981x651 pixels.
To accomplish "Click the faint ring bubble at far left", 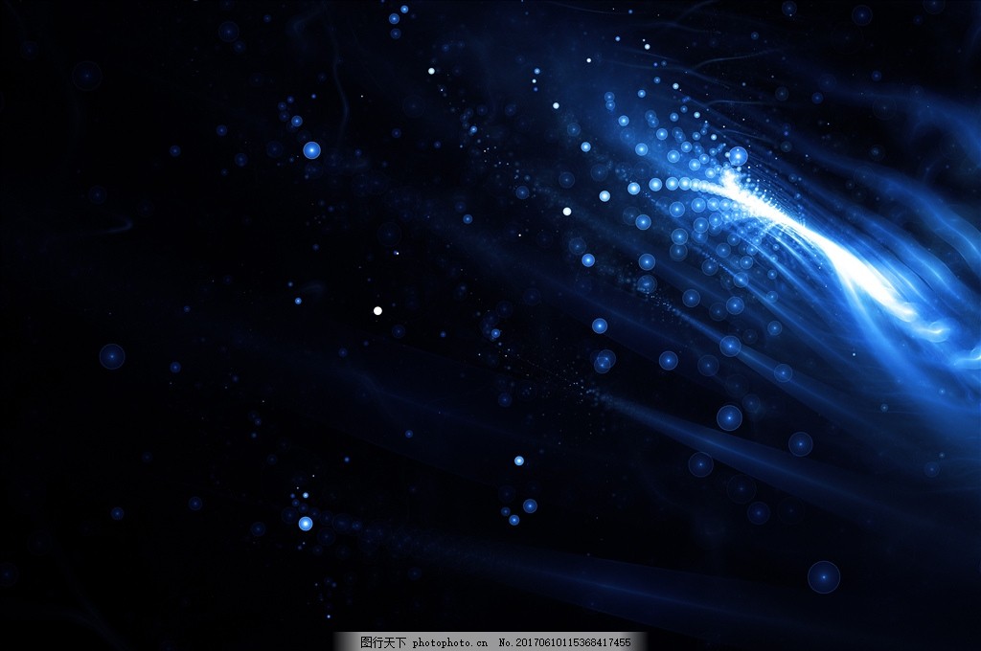I will pos(112,356).
